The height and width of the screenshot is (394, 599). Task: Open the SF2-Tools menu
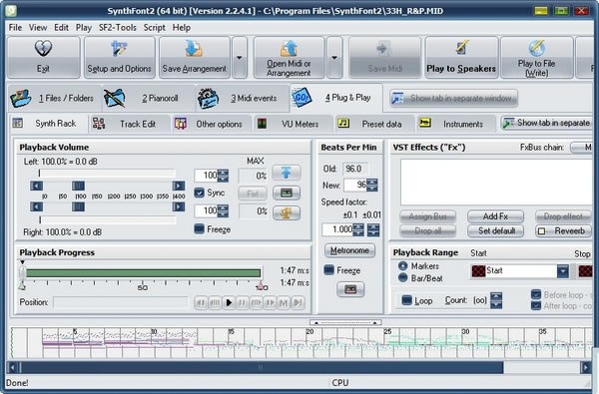[x=117, y=28]
